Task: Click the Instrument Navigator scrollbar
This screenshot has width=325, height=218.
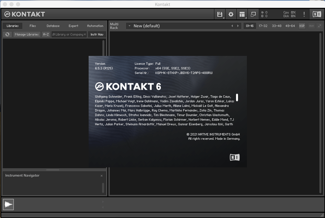Action: [x=103, y=188]
